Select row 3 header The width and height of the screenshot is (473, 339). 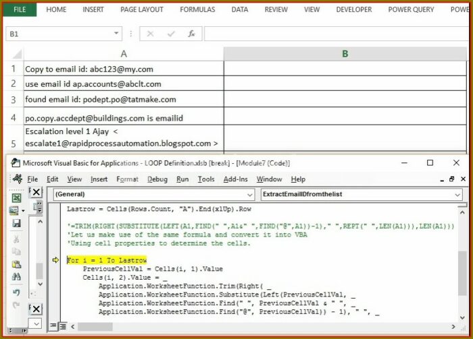pos(14,99)
